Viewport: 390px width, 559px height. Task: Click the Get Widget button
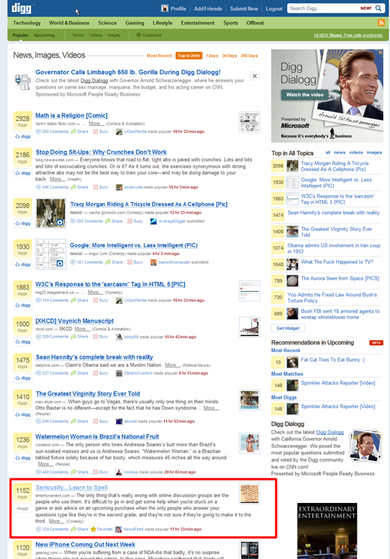288,328
